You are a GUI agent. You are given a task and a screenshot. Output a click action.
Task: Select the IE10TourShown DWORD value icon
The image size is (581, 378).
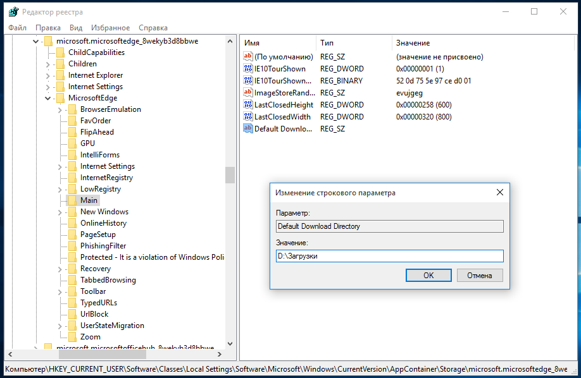(x=247, y=69)
